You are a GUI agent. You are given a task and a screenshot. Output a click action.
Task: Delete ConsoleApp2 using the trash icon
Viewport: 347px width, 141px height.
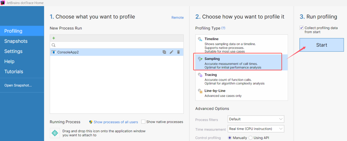tap(178, 52)
